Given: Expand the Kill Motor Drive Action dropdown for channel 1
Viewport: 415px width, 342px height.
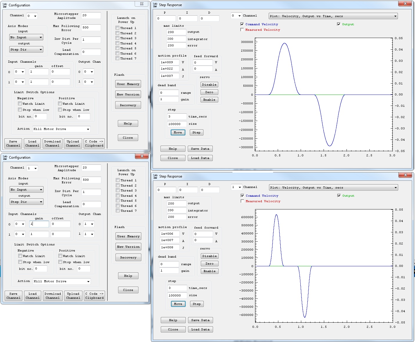Looking at the screenshot, I should (x=62, y=281).
